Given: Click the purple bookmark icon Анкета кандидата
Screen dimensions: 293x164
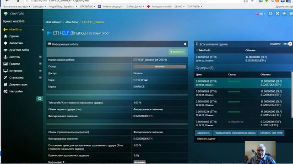Looking at the screenshot, I should point(99,6).
